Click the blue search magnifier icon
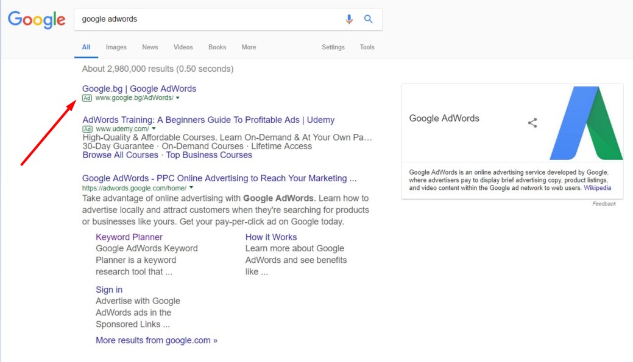The width and height of the screenshot is (633, 362). click(368, 19)
